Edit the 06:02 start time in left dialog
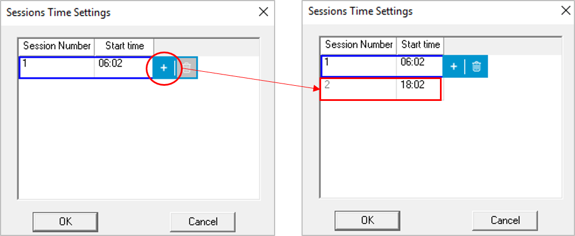This screenshot has width=575, height=236. [x=124, y=67]
